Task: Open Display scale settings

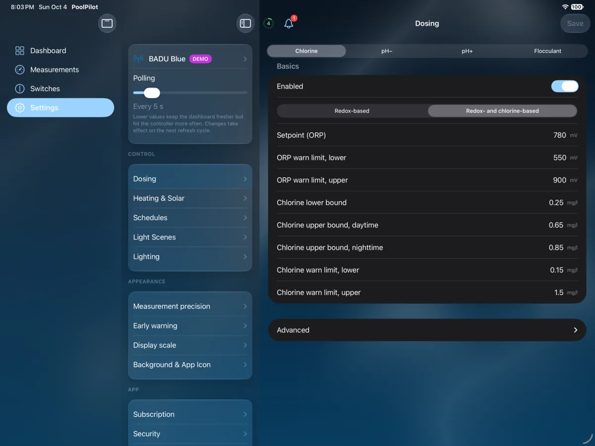Action: point(190,345)
